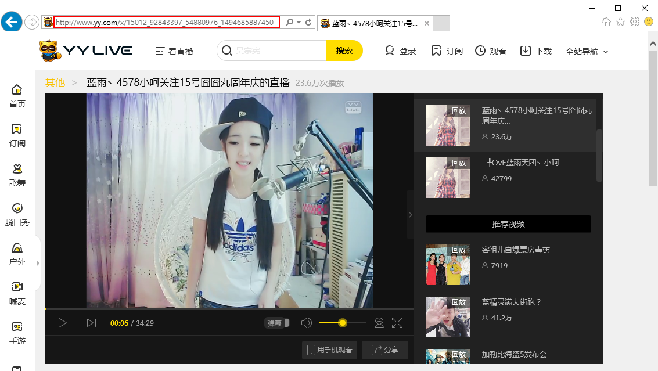Open the 手游 category in sidebar

pos(17,333)
